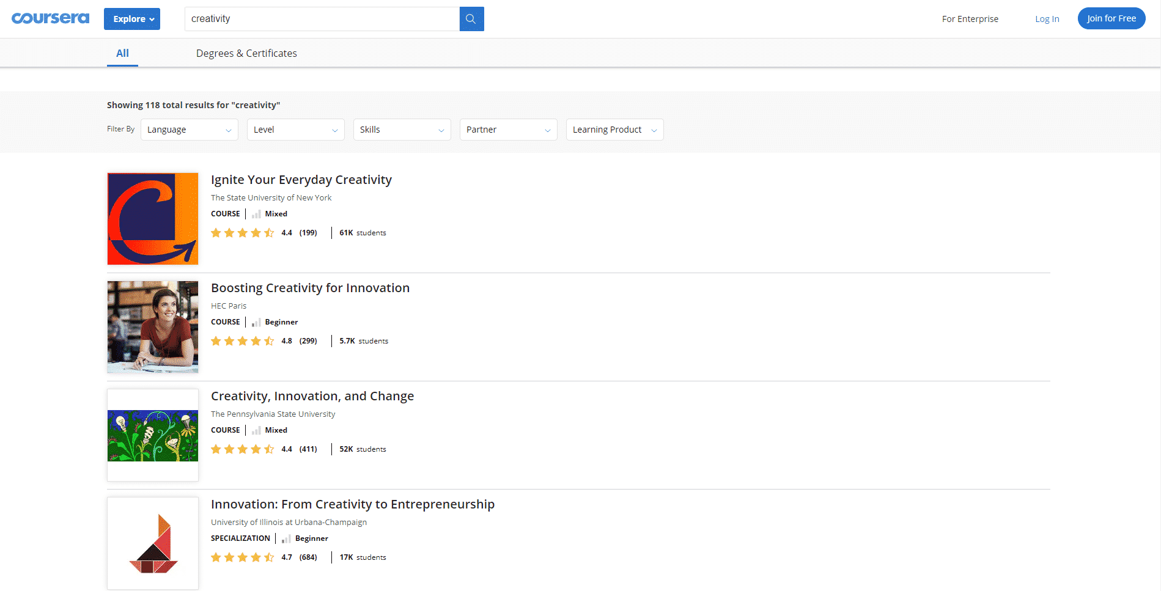
Task: Click the 4.7 (684) rating text
Action: tap(299, 557)
